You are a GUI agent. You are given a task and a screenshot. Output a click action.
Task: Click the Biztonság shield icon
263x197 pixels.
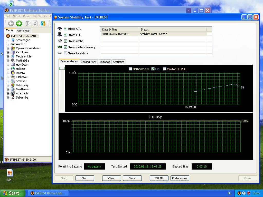coord(13,85)
